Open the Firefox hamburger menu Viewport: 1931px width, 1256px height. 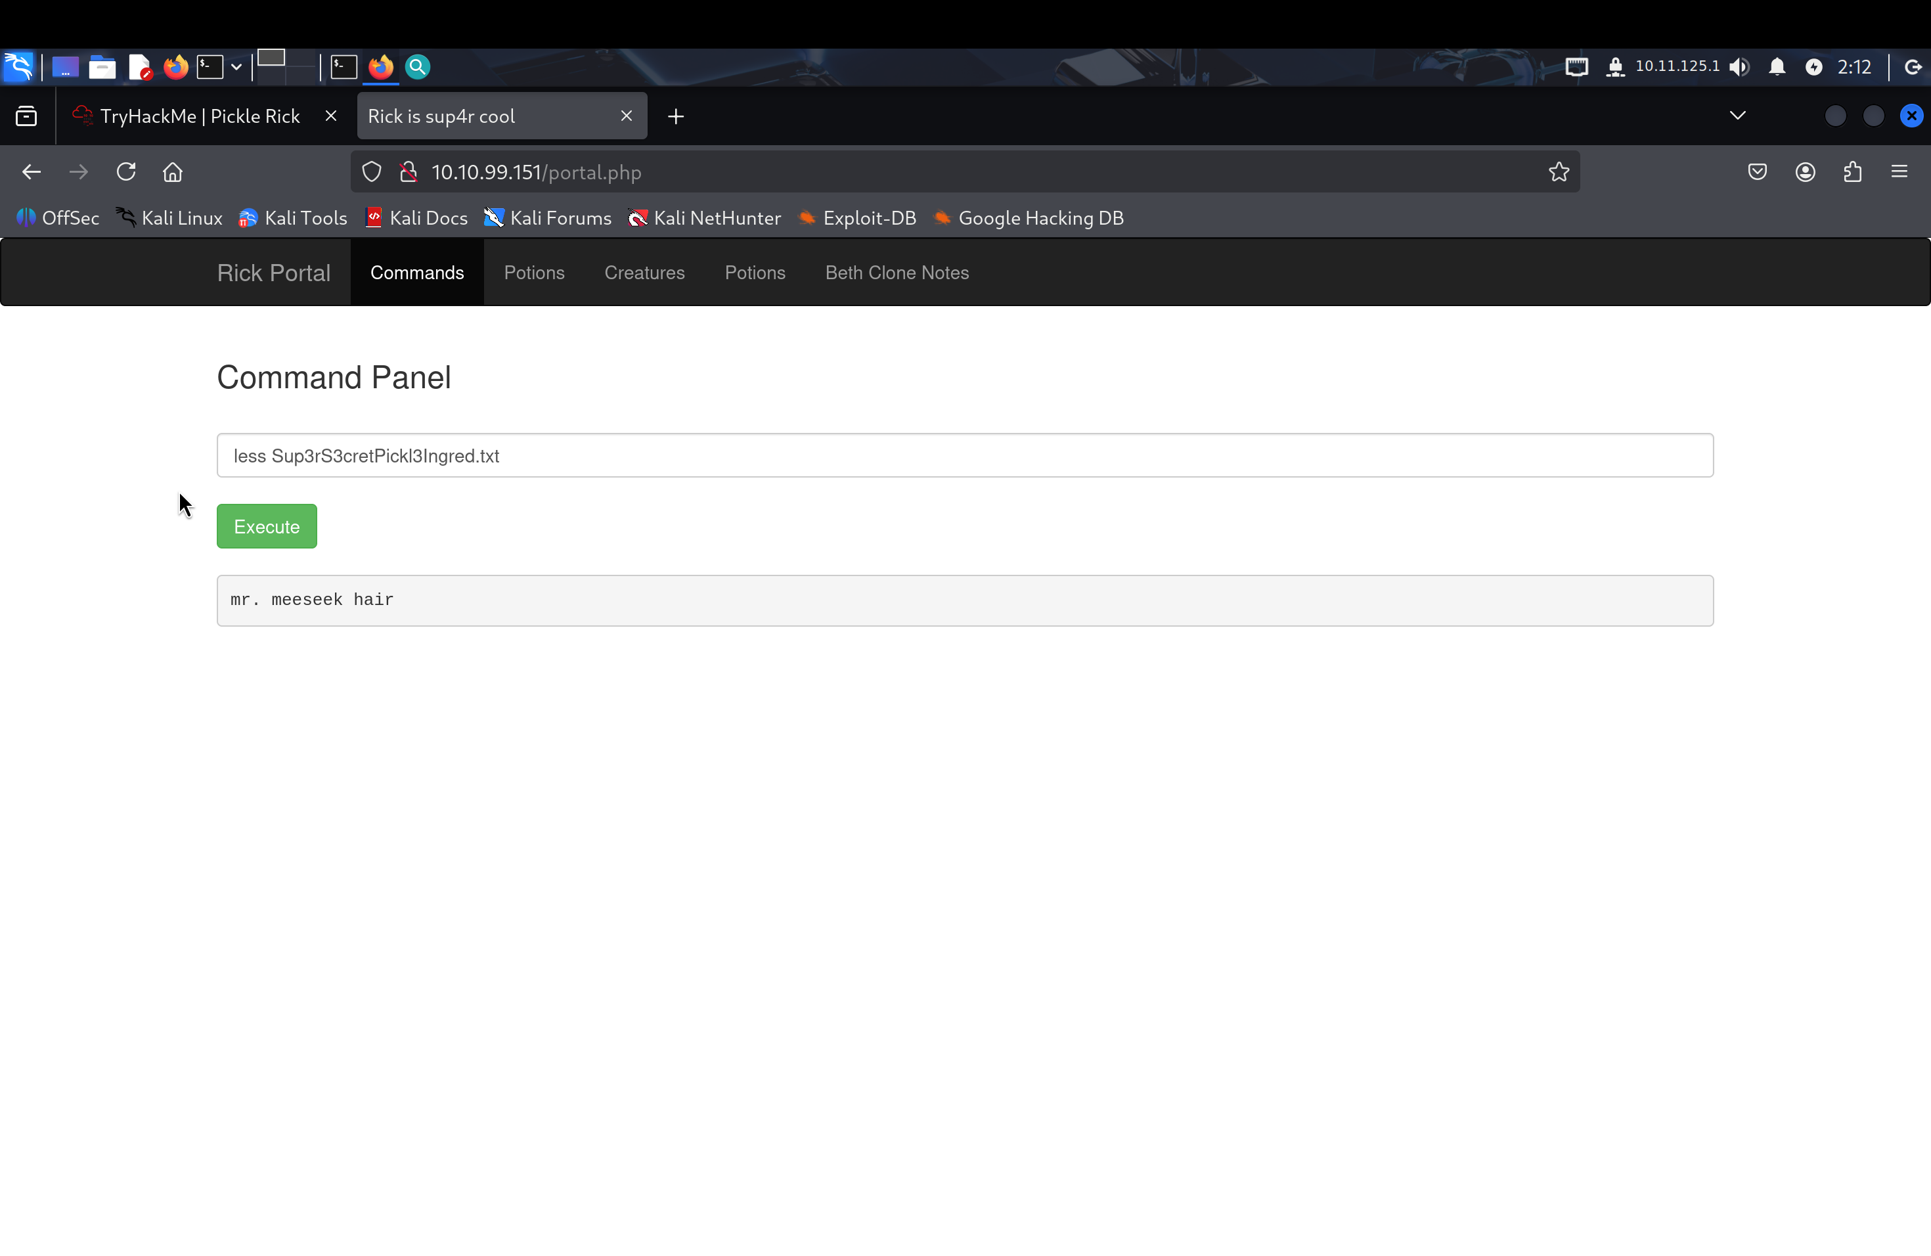click(x=1899, y=172)
